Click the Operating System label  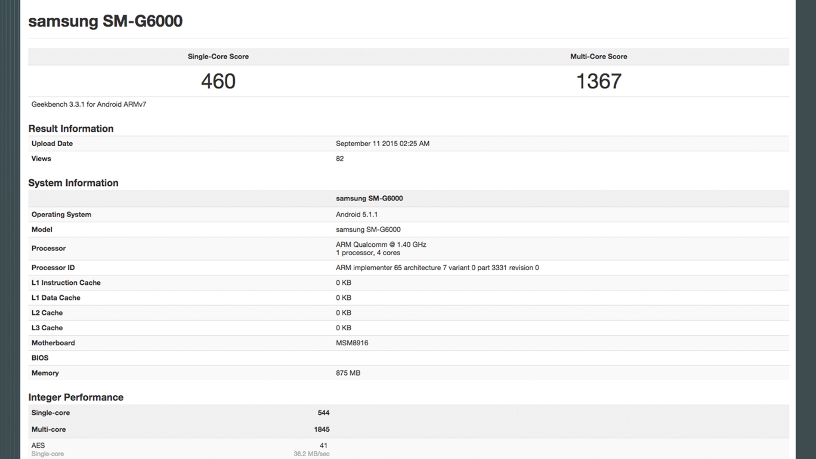click(x=61, y=215)
